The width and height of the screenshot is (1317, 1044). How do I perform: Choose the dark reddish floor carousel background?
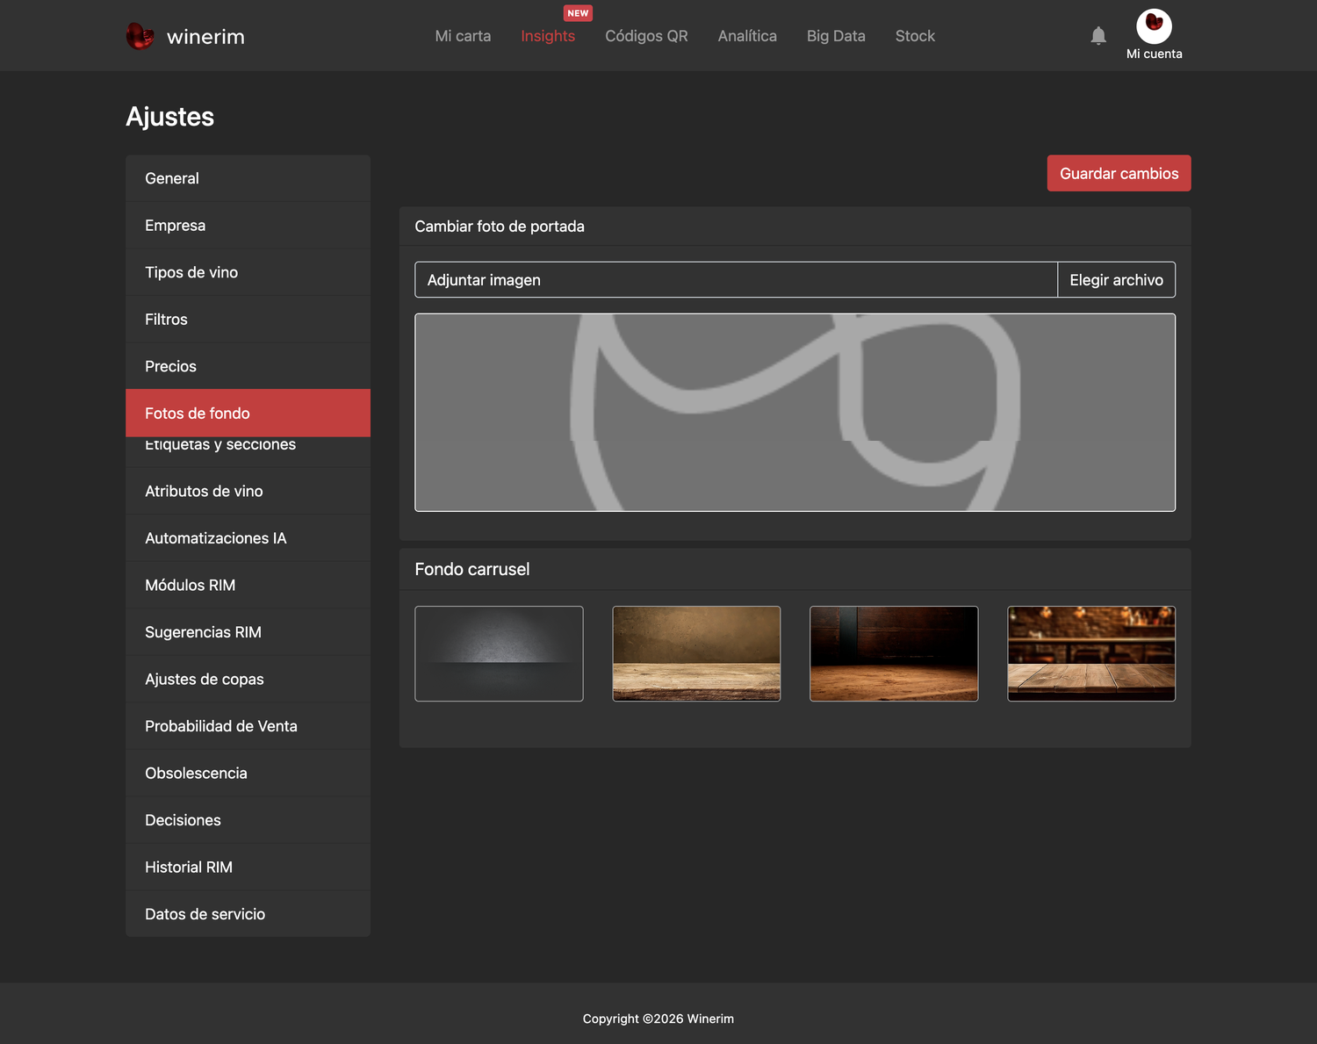pos(894,653)
